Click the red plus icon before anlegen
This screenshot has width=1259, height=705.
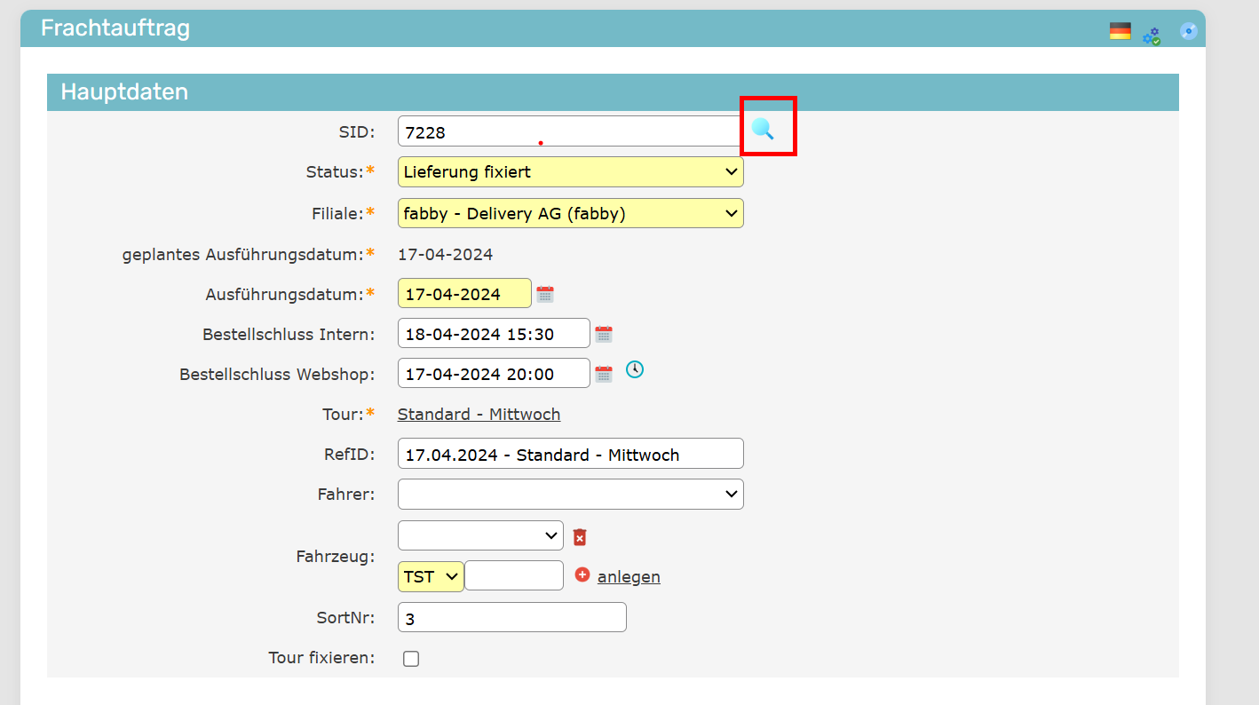(582, 575)
